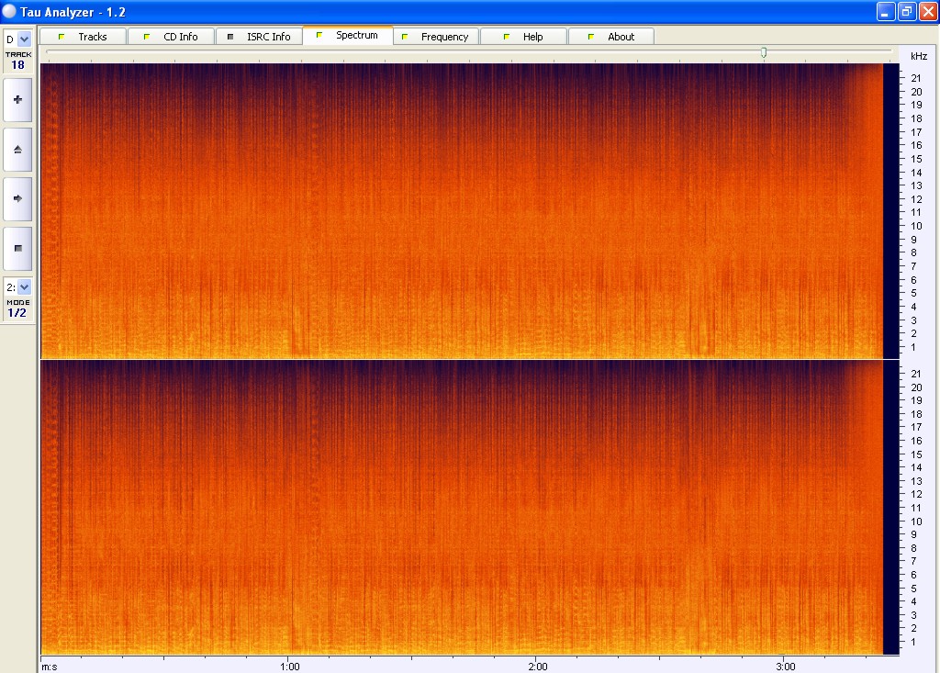Click the Tau Analyzer title bar icon
The image size is (940, 673).
tap(9, 12)
